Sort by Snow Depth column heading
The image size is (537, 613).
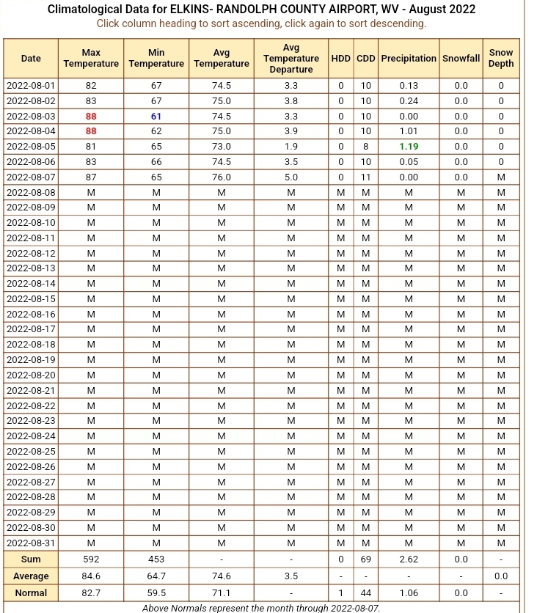[501, 58]
